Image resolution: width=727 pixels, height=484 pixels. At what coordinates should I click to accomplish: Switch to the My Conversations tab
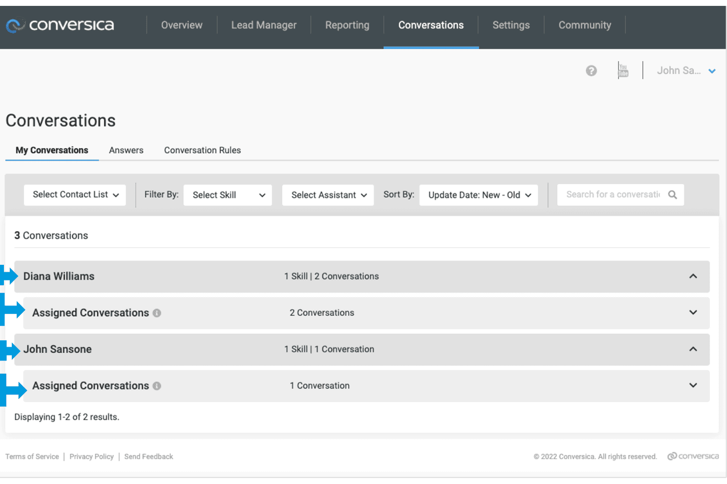tap(52, 150)
